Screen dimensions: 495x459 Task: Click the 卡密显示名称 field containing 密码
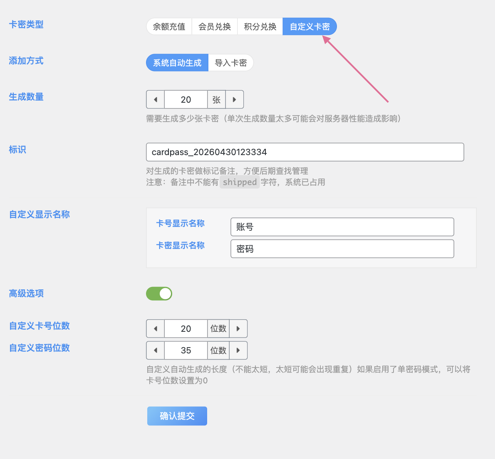tap(342, 249)
